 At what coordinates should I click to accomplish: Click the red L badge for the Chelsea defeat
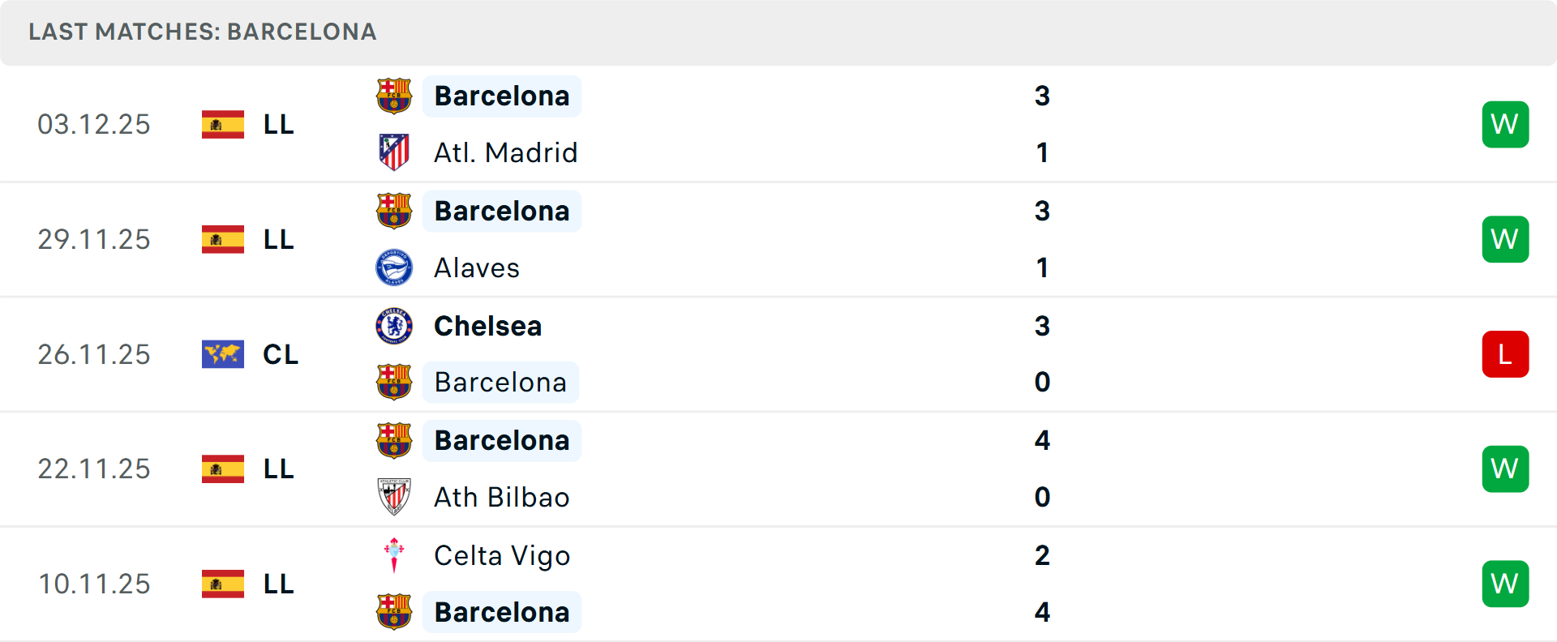tap(1505, 354)
